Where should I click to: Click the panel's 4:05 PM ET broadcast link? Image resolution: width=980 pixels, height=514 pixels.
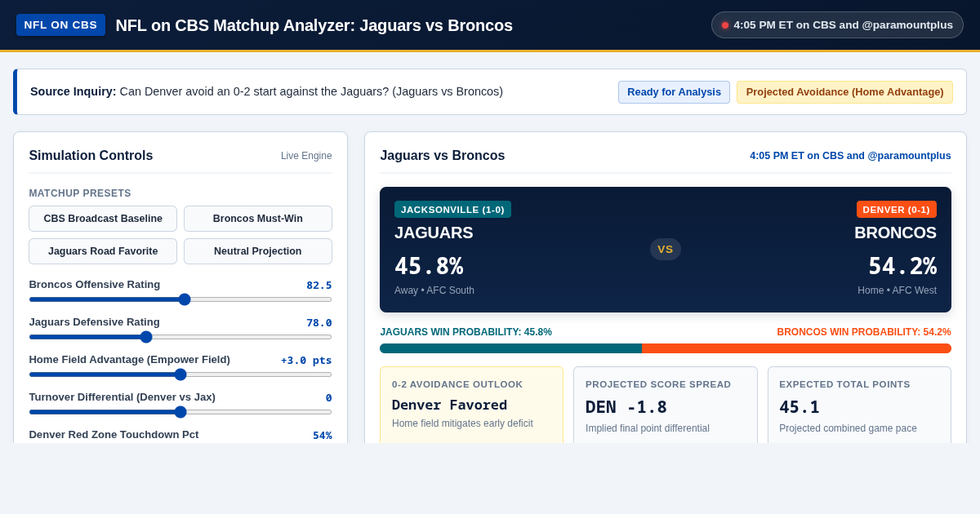tap(850, 156)
